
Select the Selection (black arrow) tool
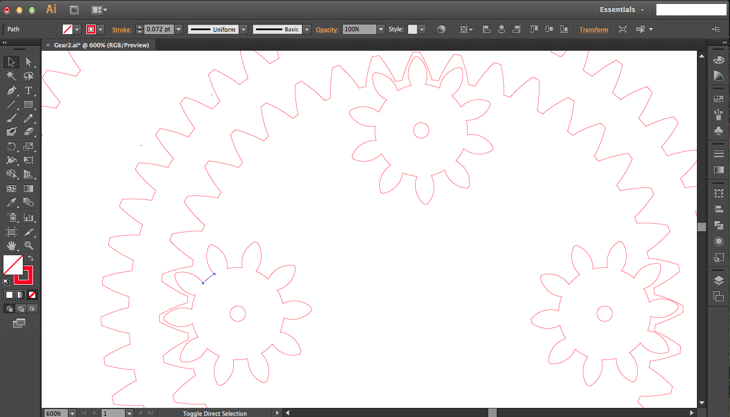(11, 62)
